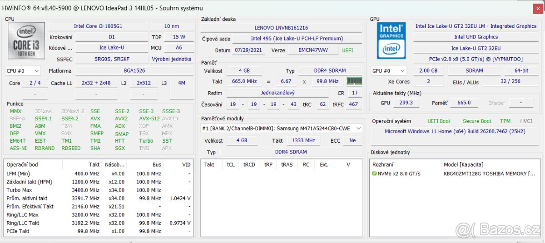Click the tCL column header
This screenshot has width=545, height=243.
coord(231,164)
